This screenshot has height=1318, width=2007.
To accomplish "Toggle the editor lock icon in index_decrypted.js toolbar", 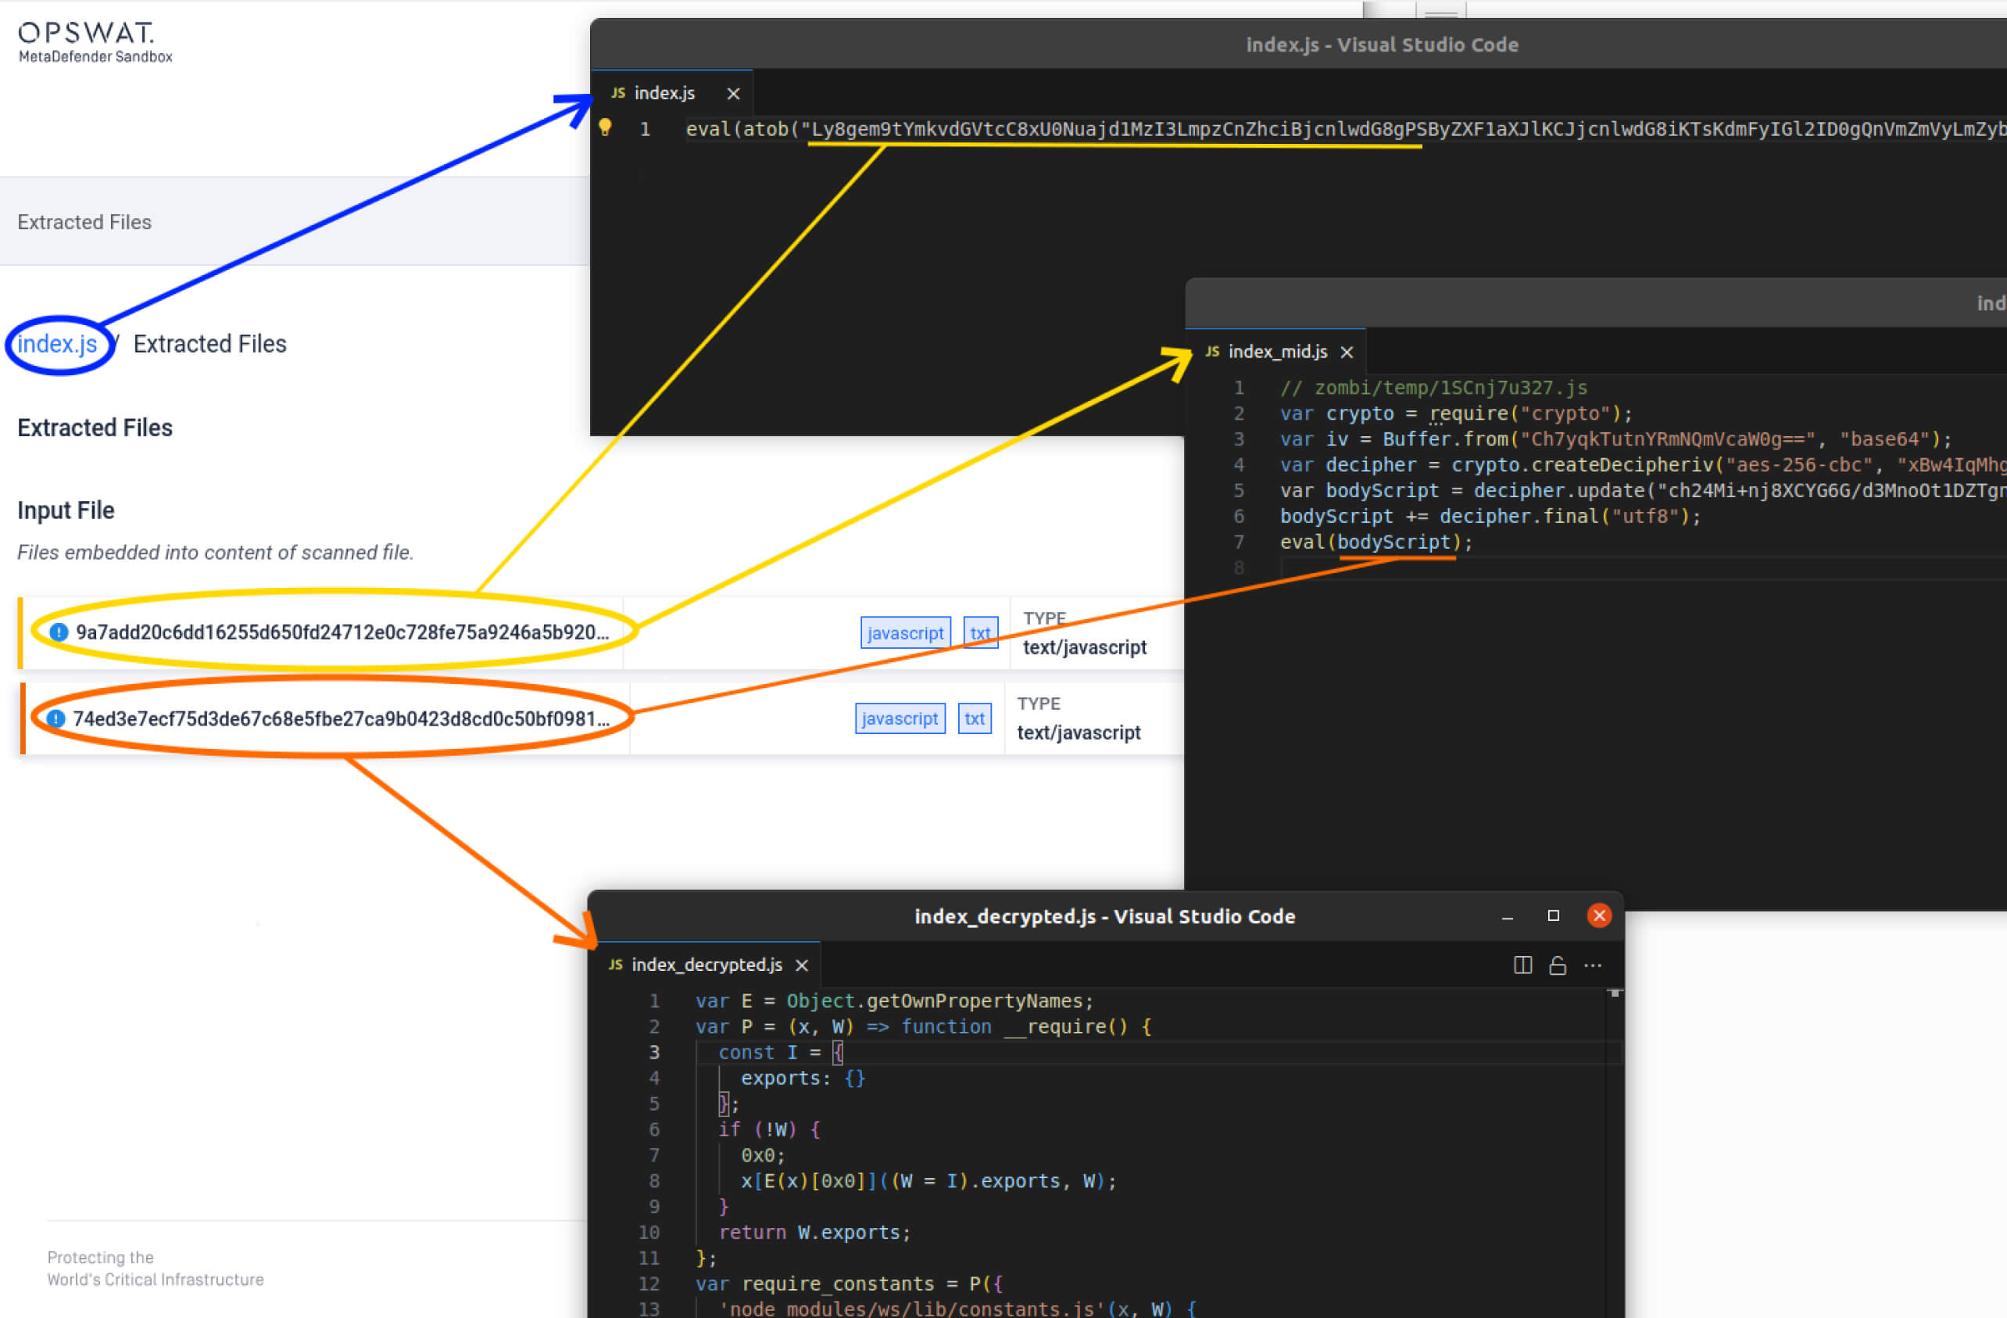I will (1558, 965).
